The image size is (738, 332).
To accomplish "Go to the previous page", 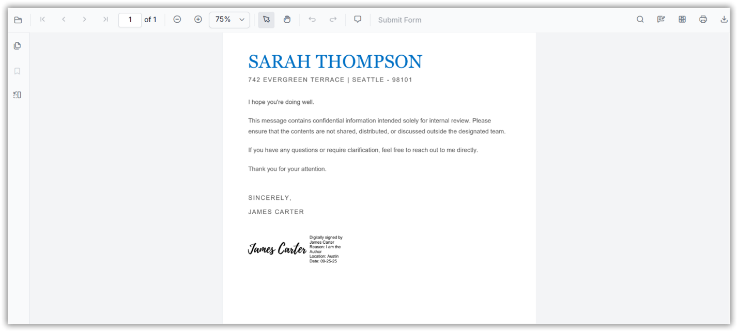I will pos(64,19).
